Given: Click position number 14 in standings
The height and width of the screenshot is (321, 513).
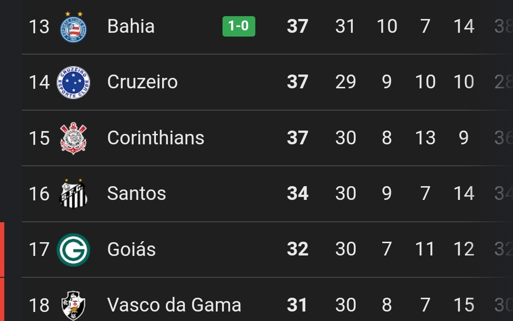Looking at the screenshot, I should coord(39,83).
